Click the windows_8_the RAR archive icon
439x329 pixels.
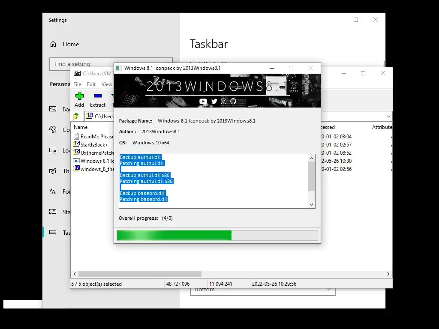76,168
